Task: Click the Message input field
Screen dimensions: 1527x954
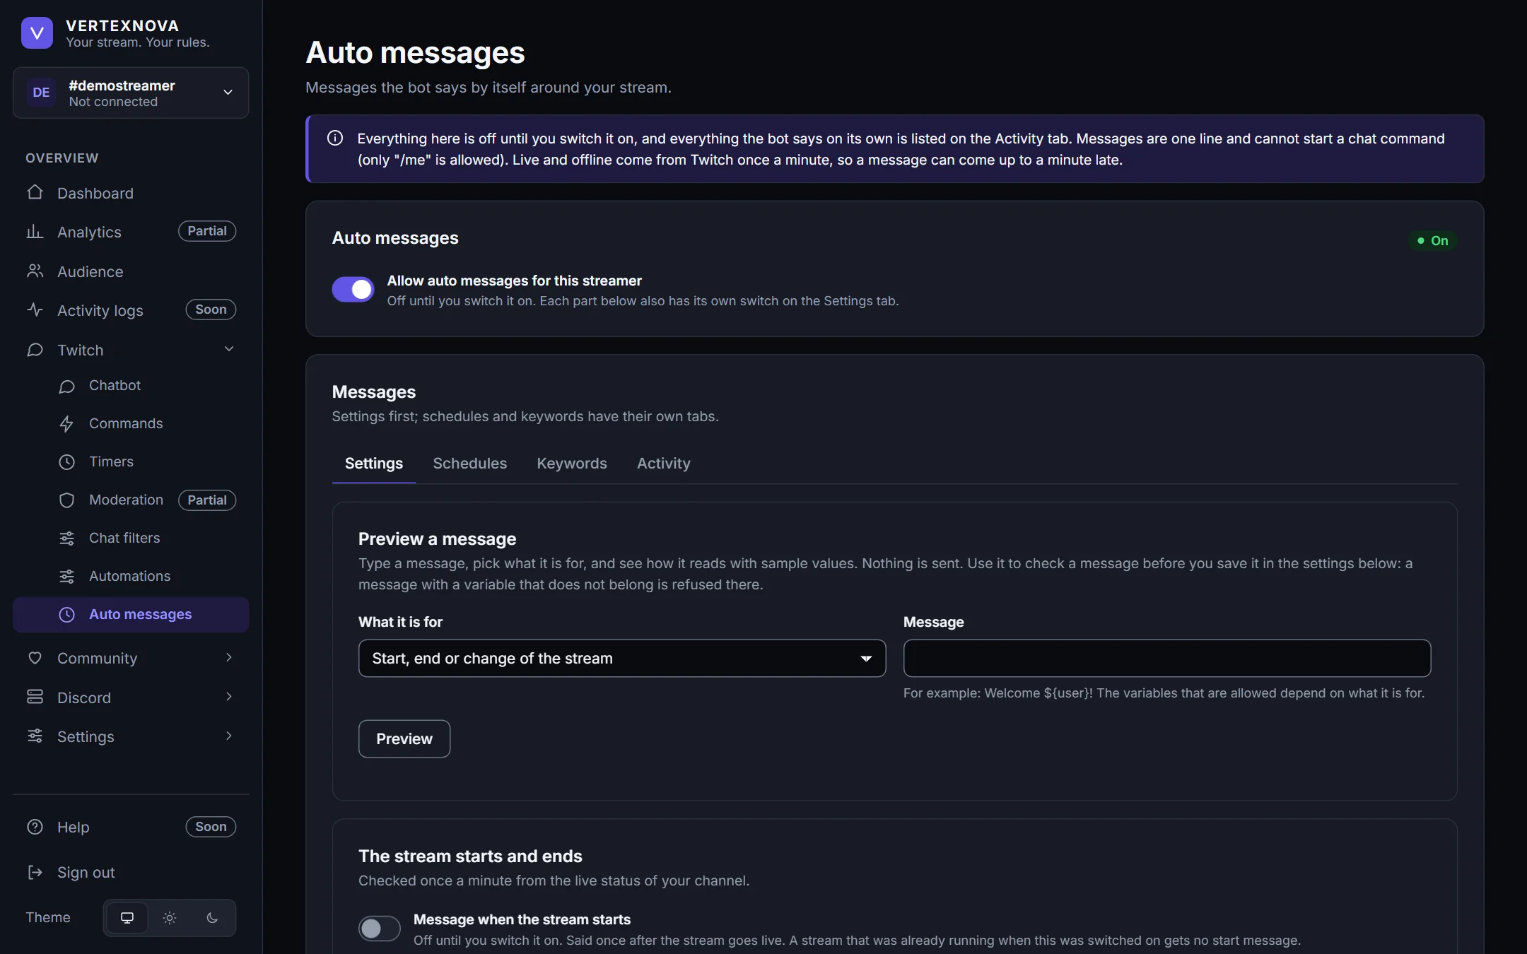Action: (1167, 659)
